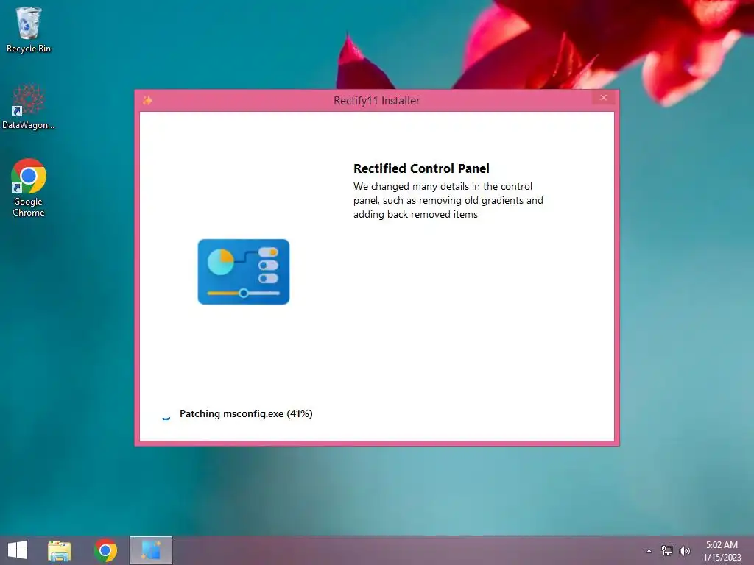754x565 pixels.
Task: Click the loading spinner beside patching status
Action: click(x=166, y=417)
